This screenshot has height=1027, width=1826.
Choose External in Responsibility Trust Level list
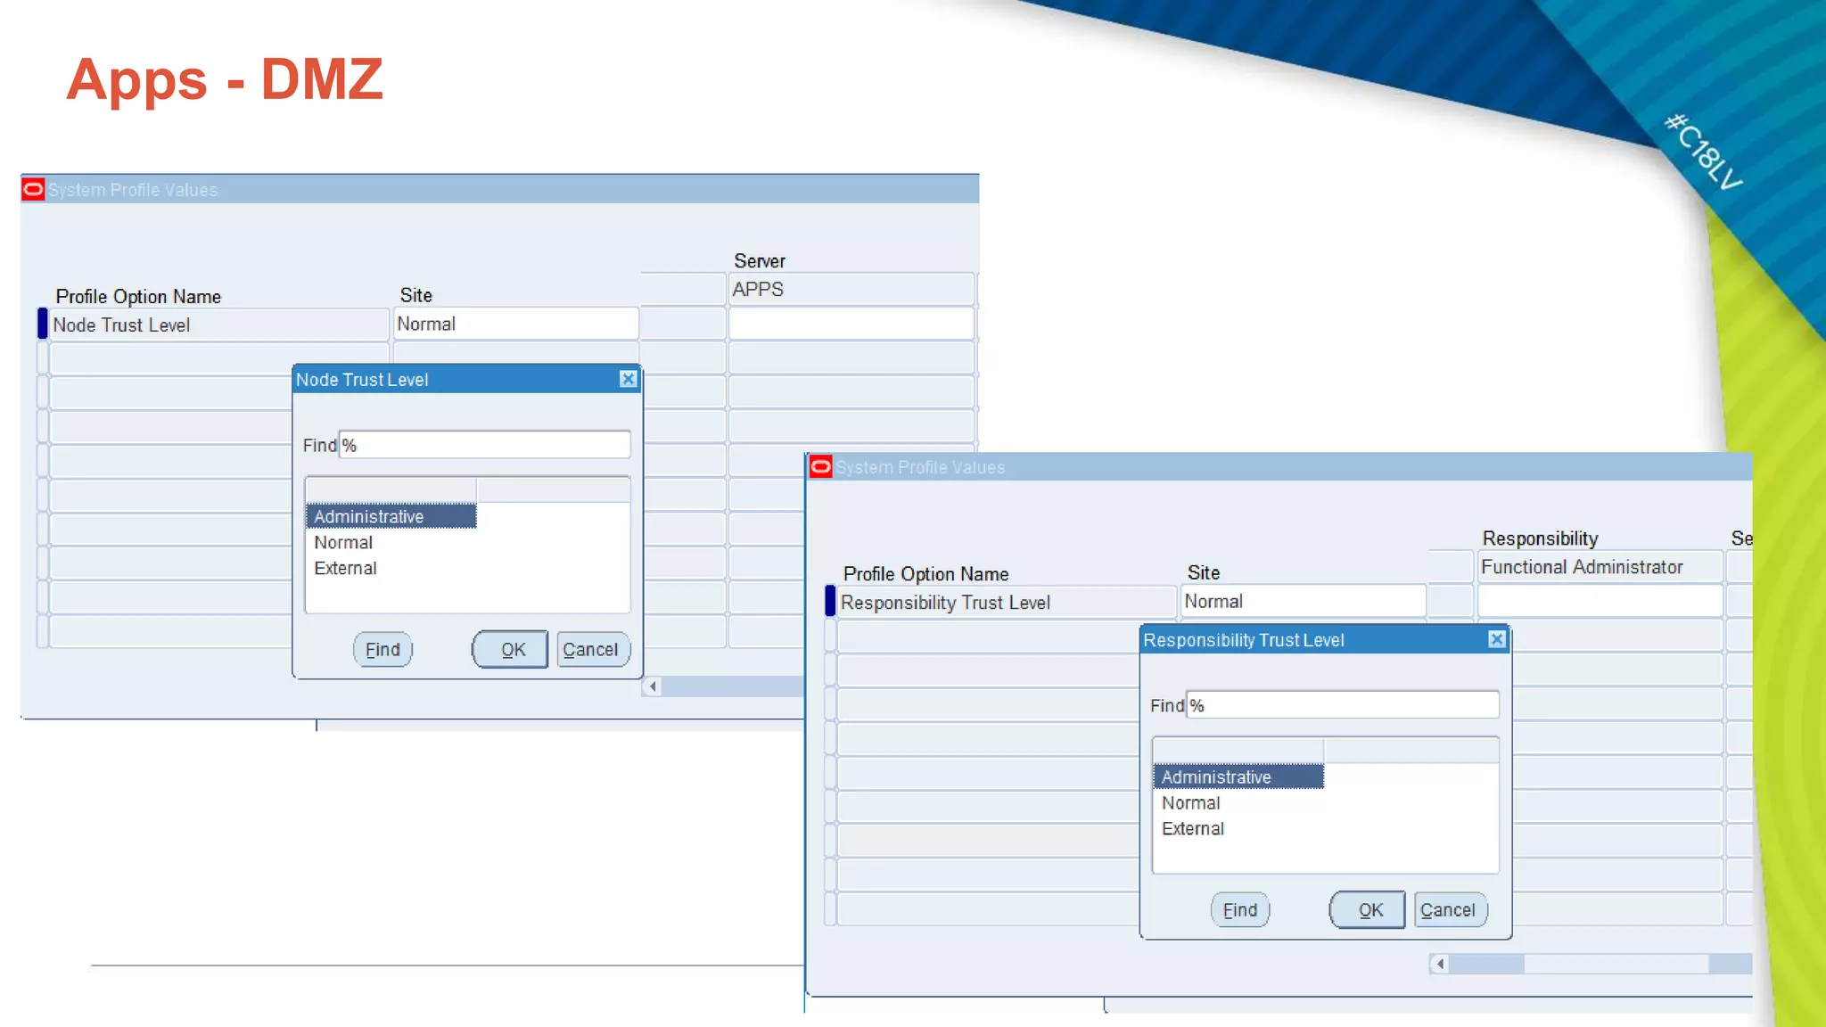[1193, 829]
